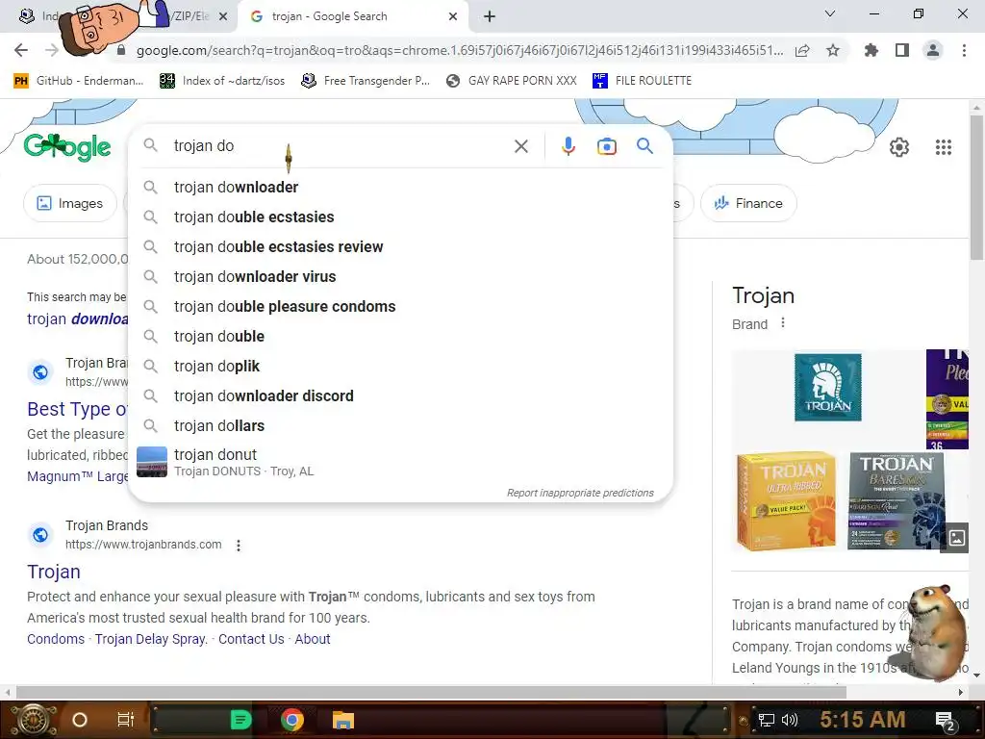Bookmark this tab star icon
The image size is (985, 739).
click(833, 50)
